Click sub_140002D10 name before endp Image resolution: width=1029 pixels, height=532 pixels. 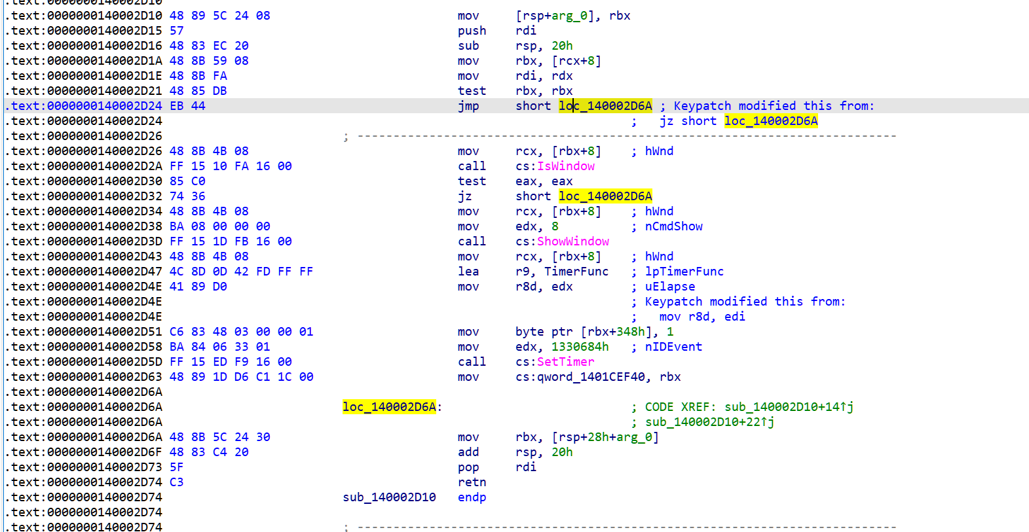pyautogui.click(x=389, y=497)
